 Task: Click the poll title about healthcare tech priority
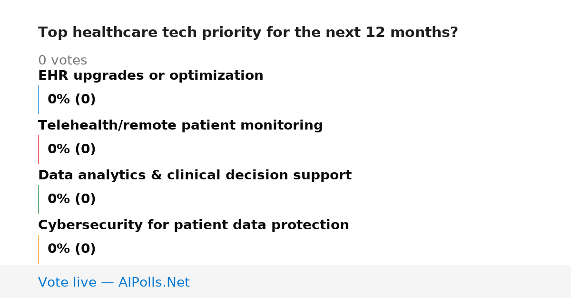(248, 33)
